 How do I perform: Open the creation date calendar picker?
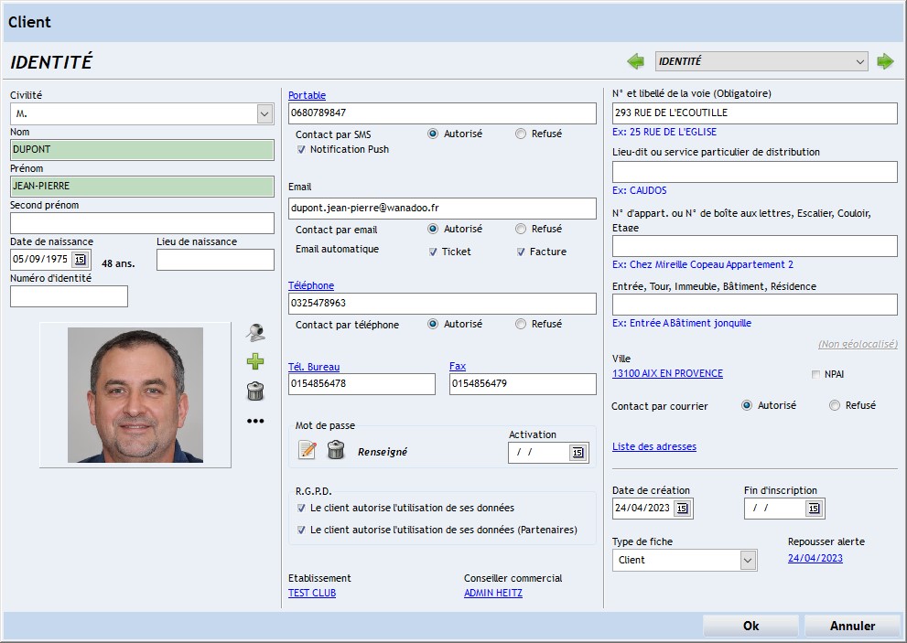pyautogui.click(x=682, y=509)
